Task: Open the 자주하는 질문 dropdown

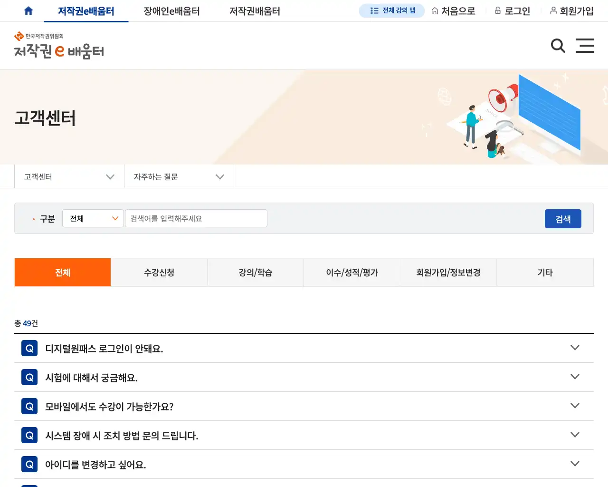Action: [x=179, y=176]
